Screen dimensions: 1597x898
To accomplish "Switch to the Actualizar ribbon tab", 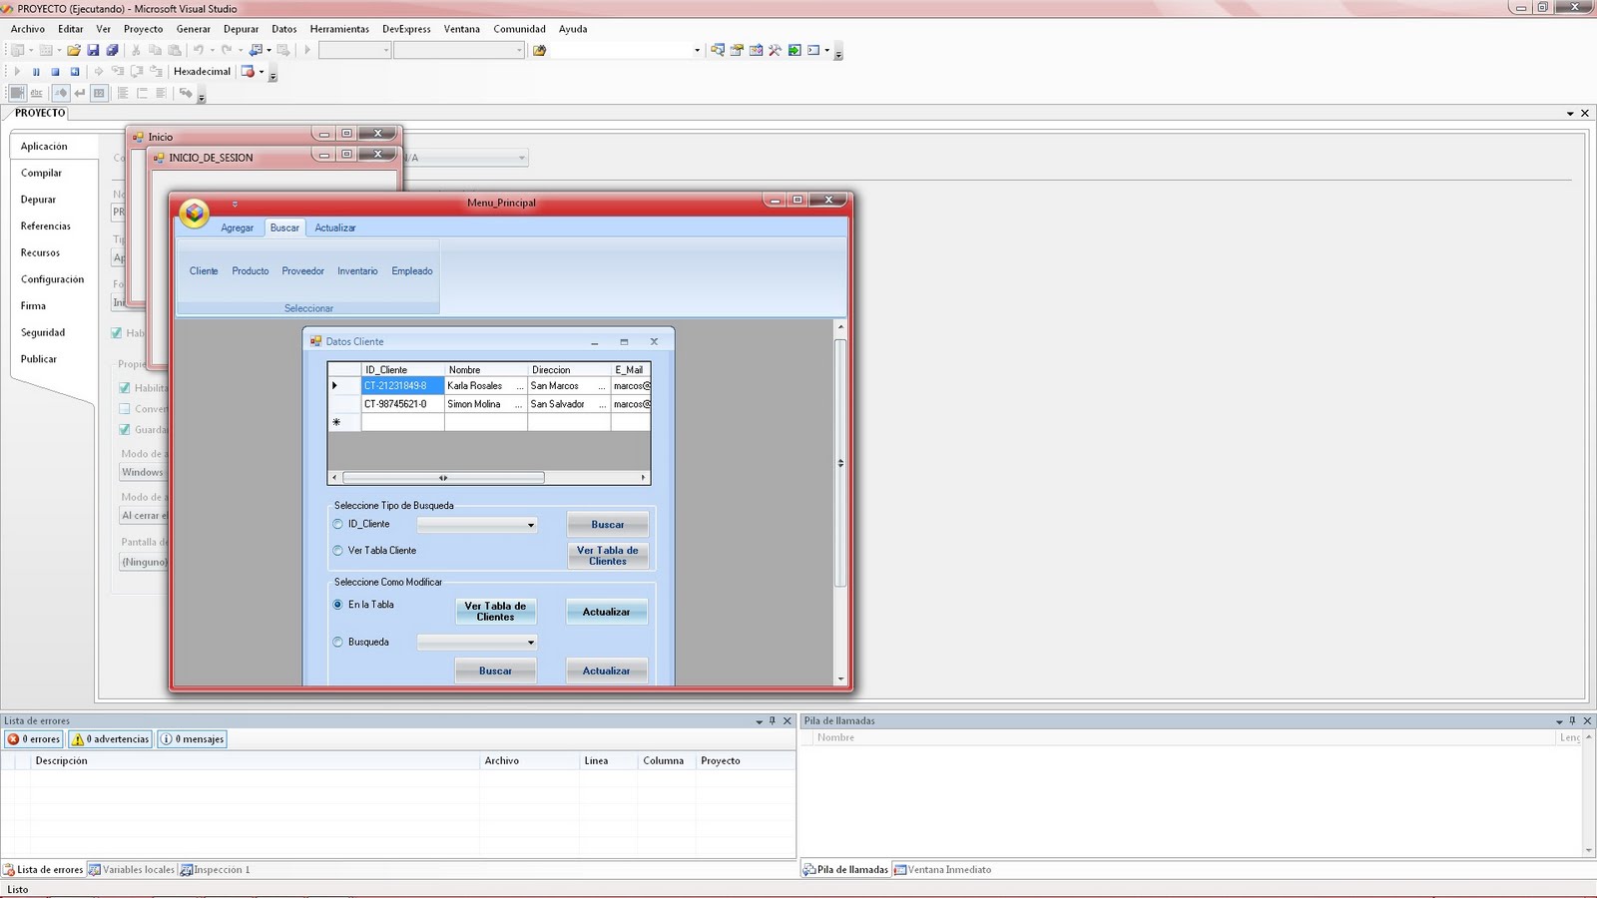I will point(335,227).
